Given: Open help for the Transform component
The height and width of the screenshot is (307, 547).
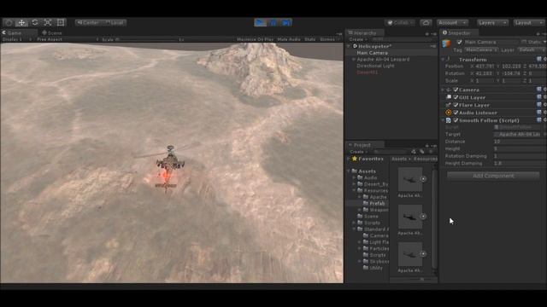Looking at the screenshot, I should [x=539, y=60].
